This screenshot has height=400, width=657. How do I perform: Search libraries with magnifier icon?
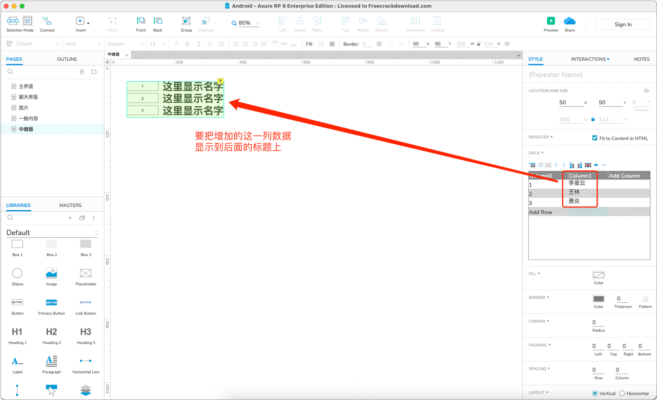(10, 218)
